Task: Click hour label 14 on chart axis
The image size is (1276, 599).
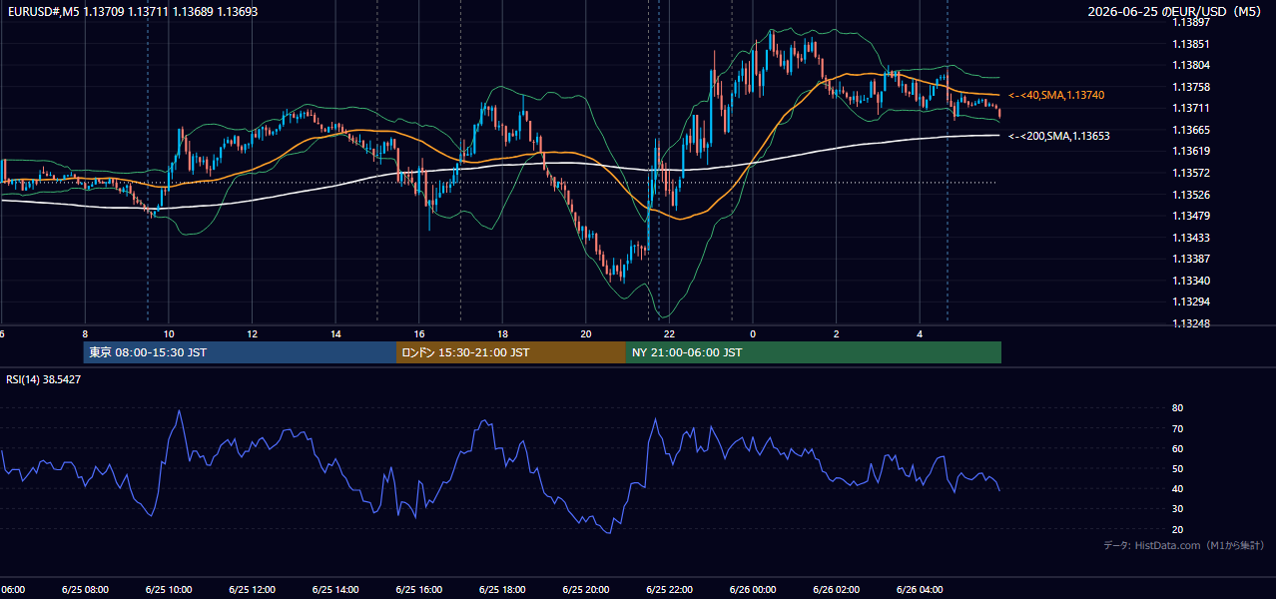Action: tap(336, 333)
